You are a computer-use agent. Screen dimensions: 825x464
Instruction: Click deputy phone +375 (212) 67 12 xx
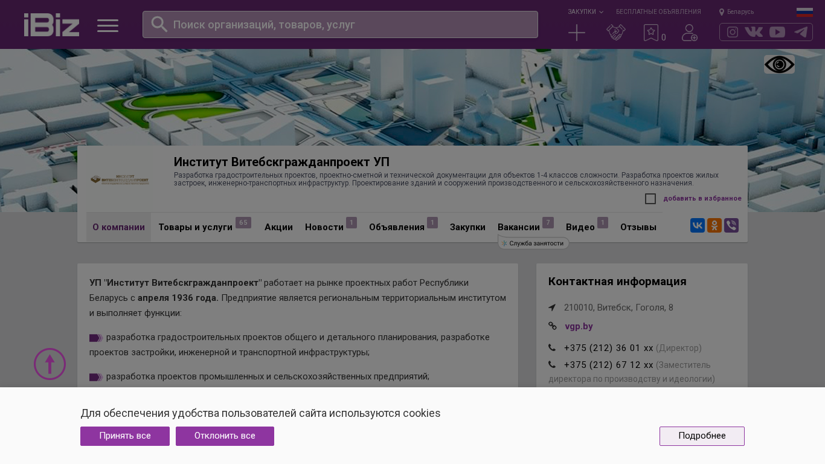tap(608, 365)
